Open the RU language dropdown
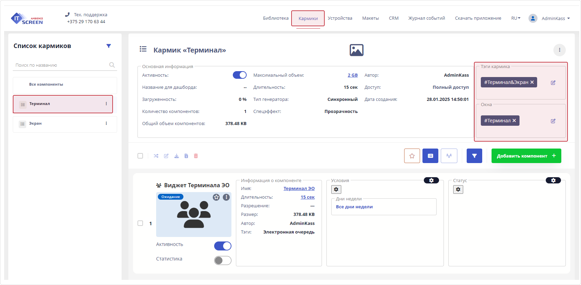The width and height of the screenshot is (581, 285). tap(516, 18)
